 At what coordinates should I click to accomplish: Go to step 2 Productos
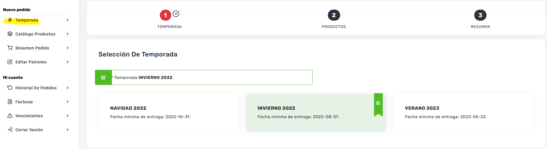(334, 15)
